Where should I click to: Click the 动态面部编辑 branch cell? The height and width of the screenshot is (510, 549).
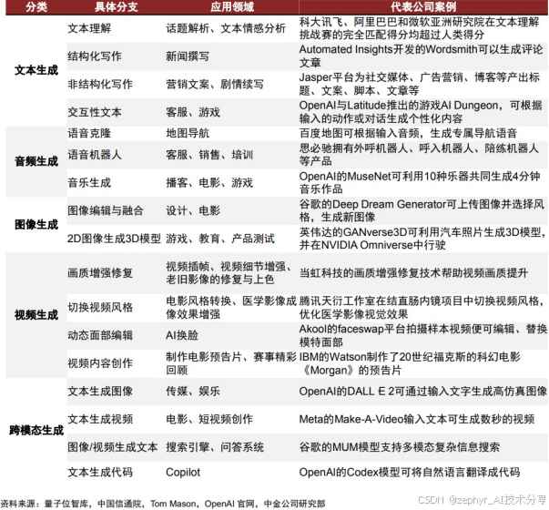click(100, 335)
